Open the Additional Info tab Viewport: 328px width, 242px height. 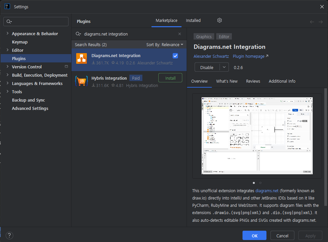[x=282, y=81]
